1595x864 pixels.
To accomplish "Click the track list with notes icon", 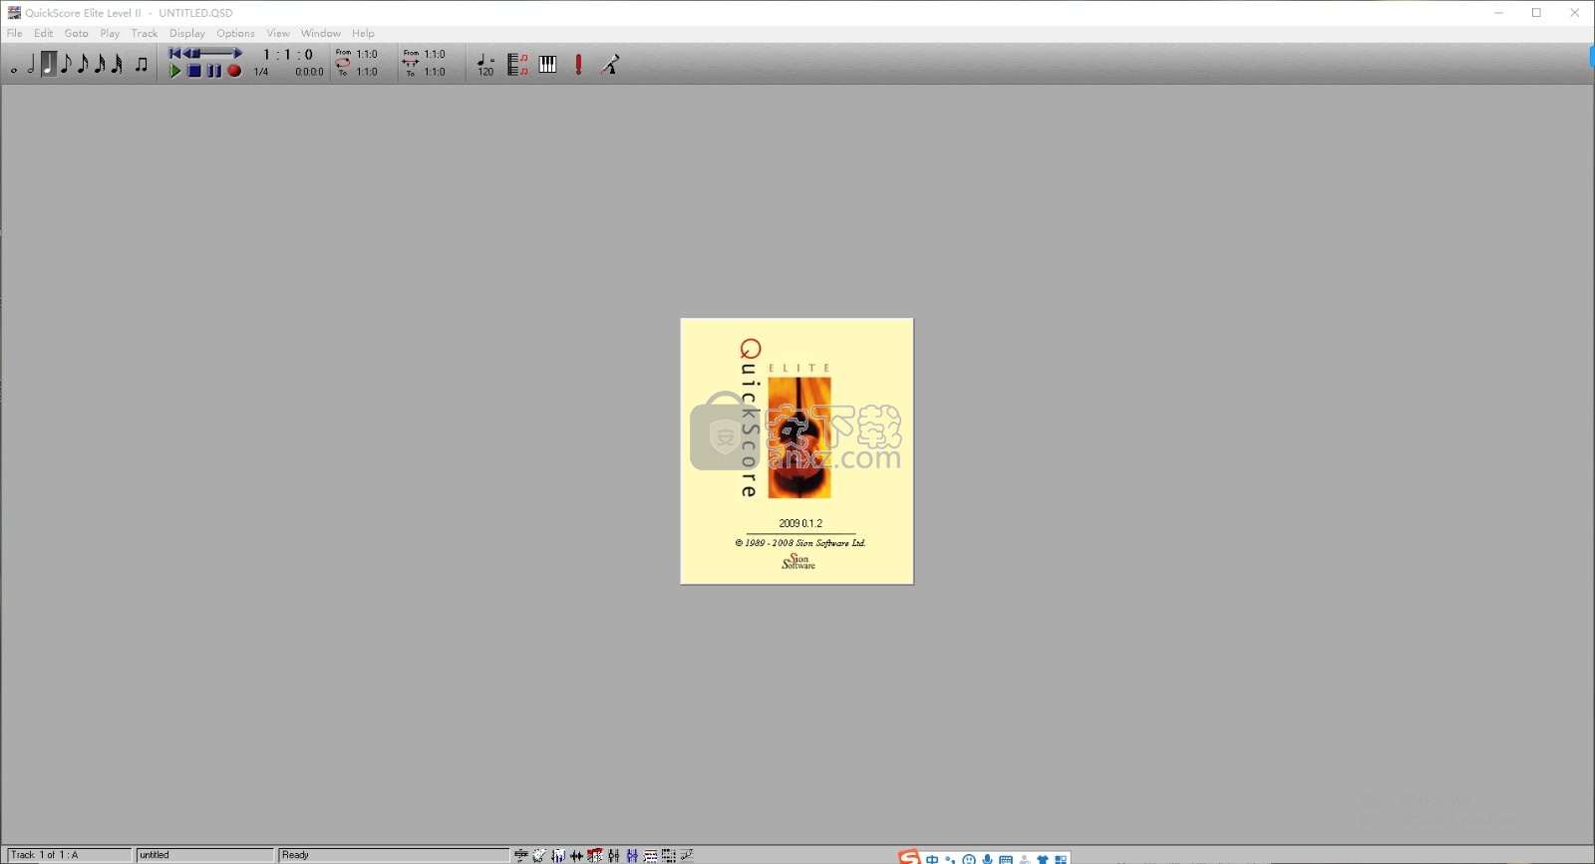I will (517, 65).
